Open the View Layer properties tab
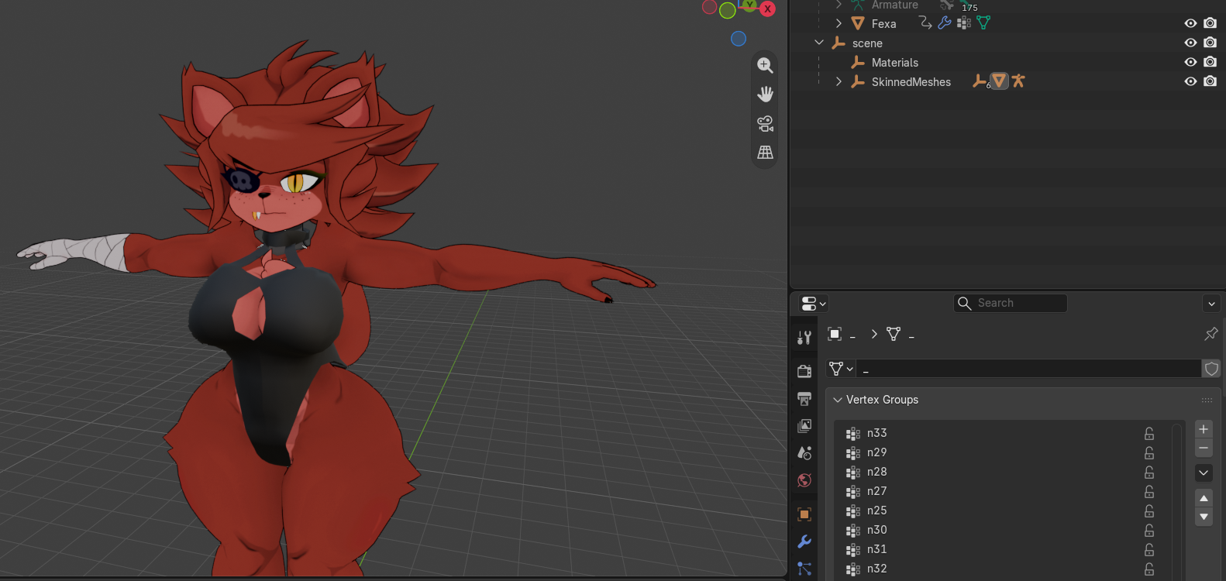The width and height of the screenshot is (1226, 581). (804, 425)
